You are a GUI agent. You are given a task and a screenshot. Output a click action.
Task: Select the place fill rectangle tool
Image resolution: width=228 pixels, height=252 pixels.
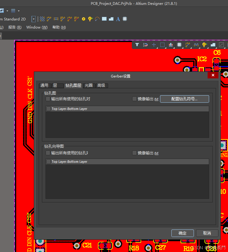(x=104, y=19)
